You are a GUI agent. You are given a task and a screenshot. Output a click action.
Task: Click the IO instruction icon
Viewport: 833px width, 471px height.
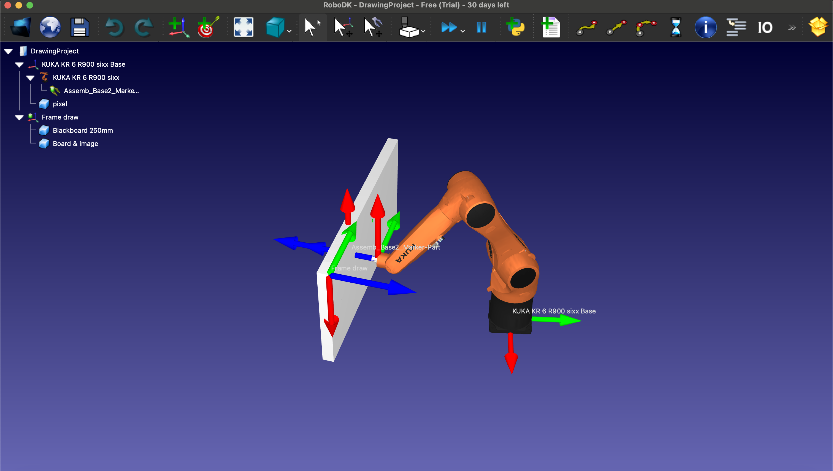[x=765, y=27]
